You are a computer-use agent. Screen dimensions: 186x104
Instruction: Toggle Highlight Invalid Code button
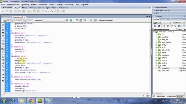click(3, 52)
